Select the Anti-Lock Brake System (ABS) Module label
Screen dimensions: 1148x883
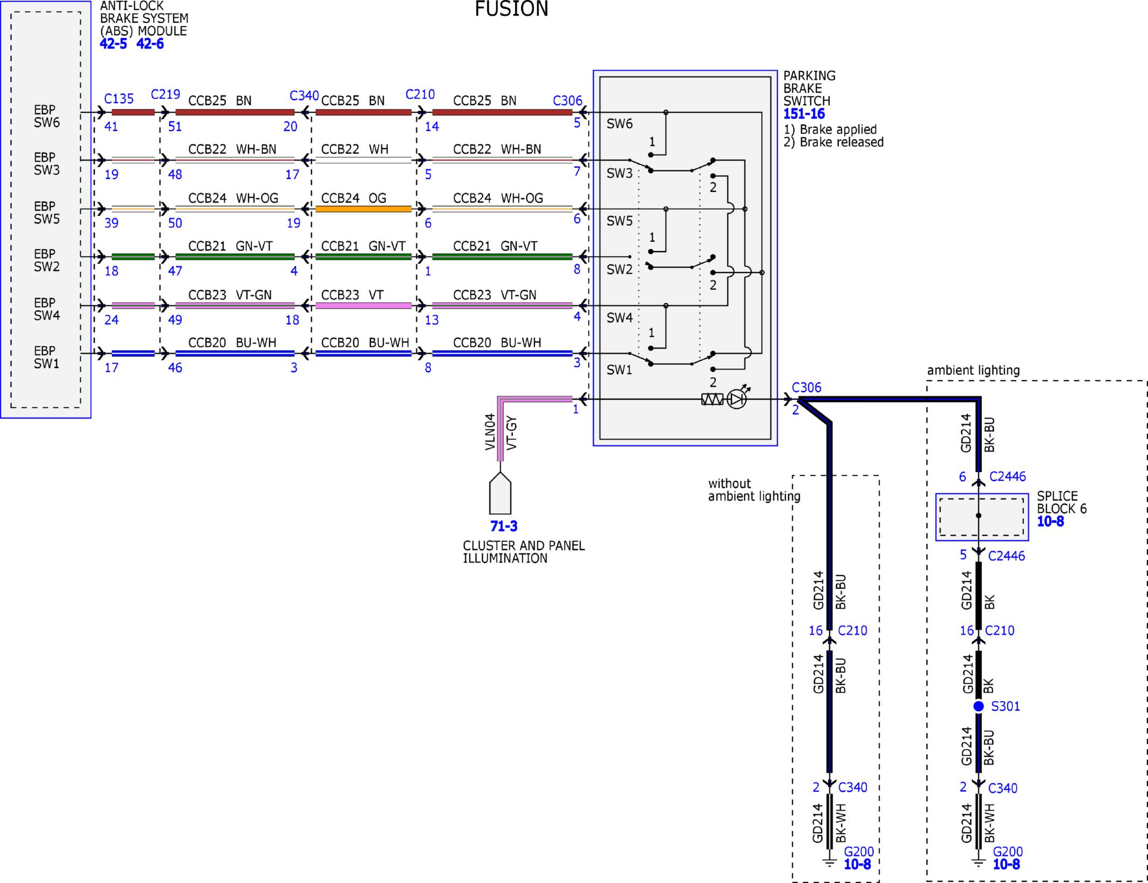144,19
